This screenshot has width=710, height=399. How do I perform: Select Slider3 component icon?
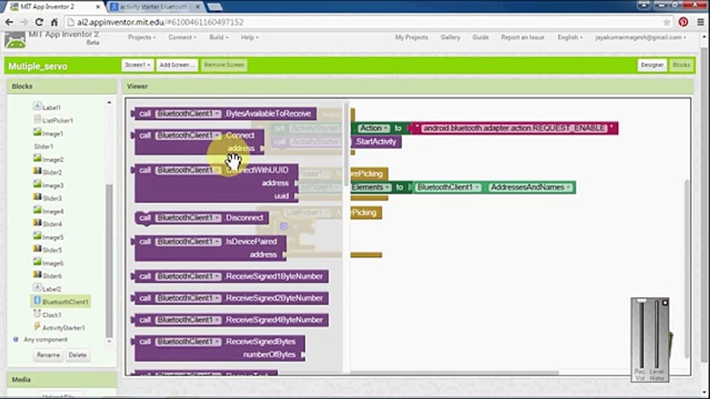coord(37,198)
